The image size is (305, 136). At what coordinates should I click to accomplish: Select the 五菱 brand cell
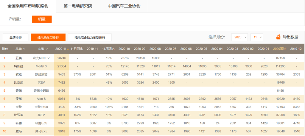(x=19, y=58)
